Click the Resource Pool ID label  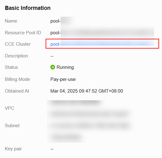[x=23, y=33]
